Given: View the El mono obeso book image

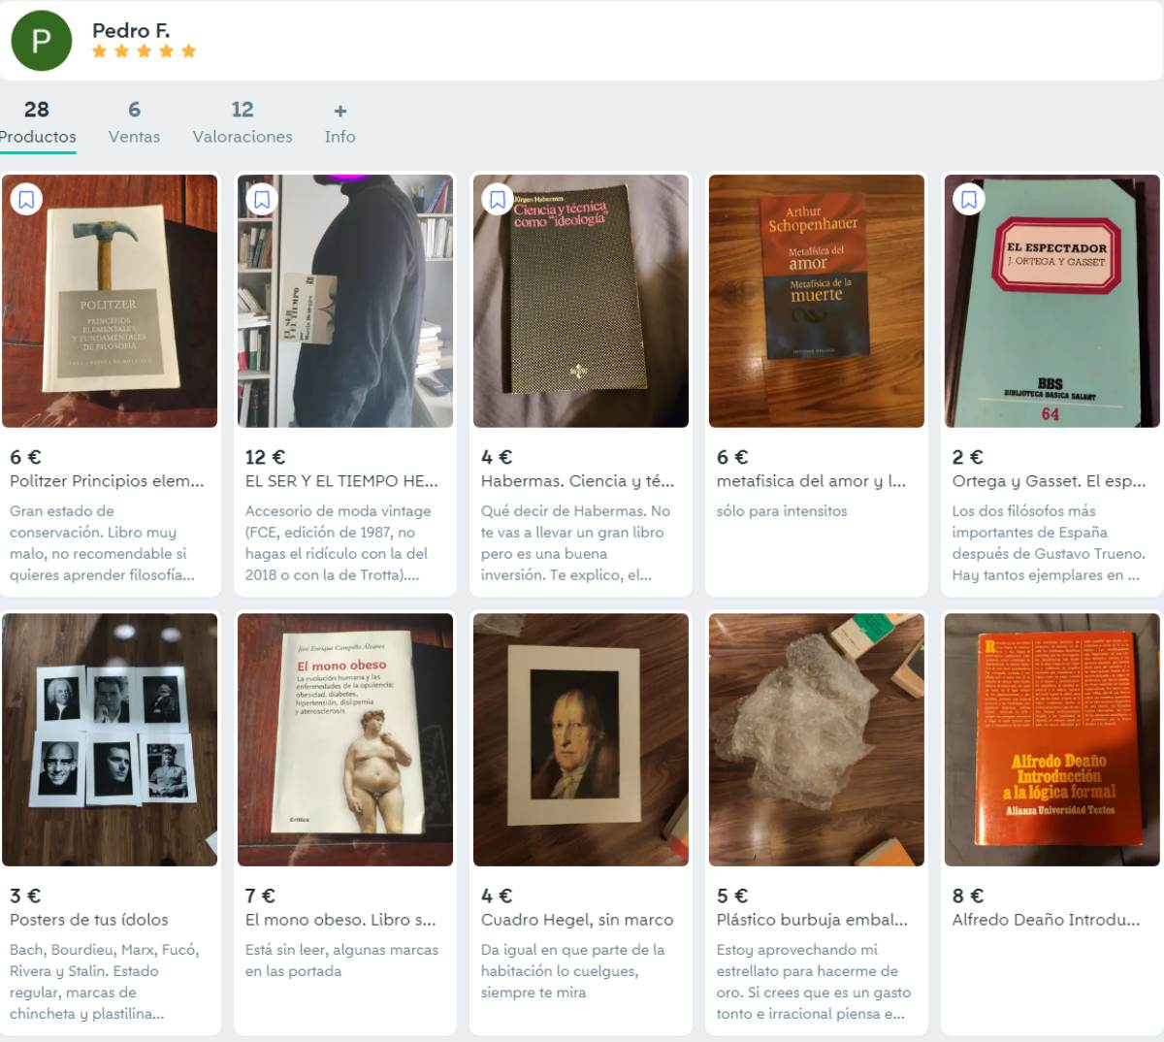Looking at the screenshot, I should pos(345,739).
